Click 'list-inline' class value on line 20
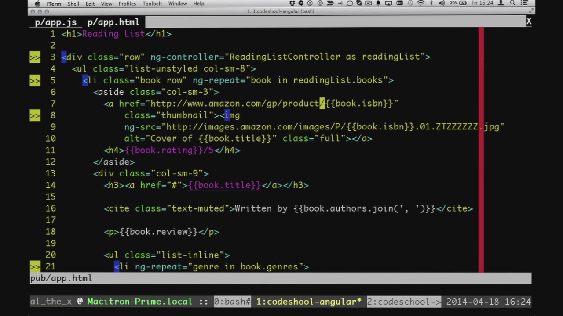 click(x=190, y=255)
